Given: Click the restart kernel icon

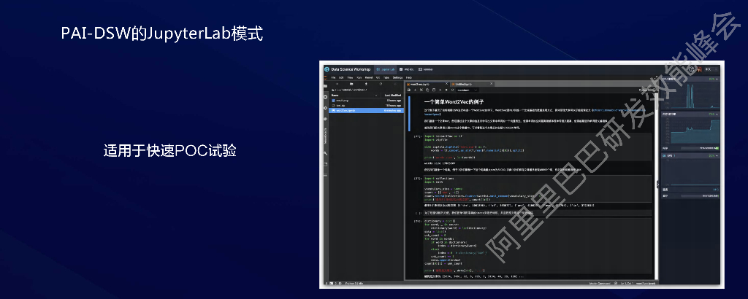Looking at the screenshot, I should tap(453, 90).
